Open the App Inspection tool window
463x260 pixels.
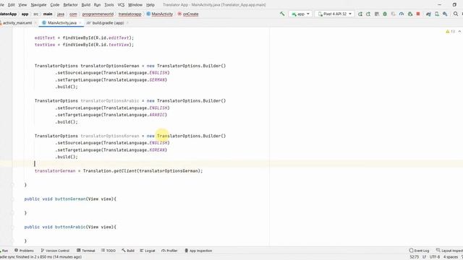pyautogui.click(x=198, y=251)
